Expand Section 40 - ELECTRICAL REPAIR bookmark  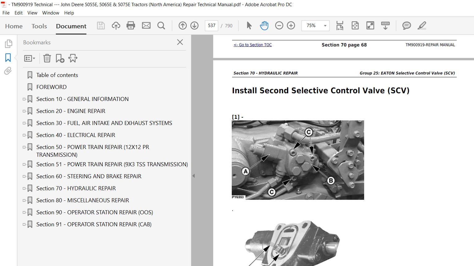(x=24, y=135)
